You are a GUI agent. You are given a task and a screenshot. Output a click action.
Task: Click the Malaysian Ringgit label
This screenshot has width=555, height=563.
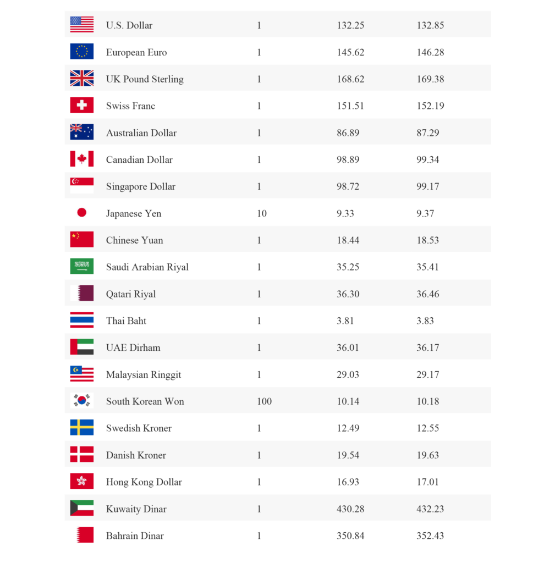[x=144, y=375]
